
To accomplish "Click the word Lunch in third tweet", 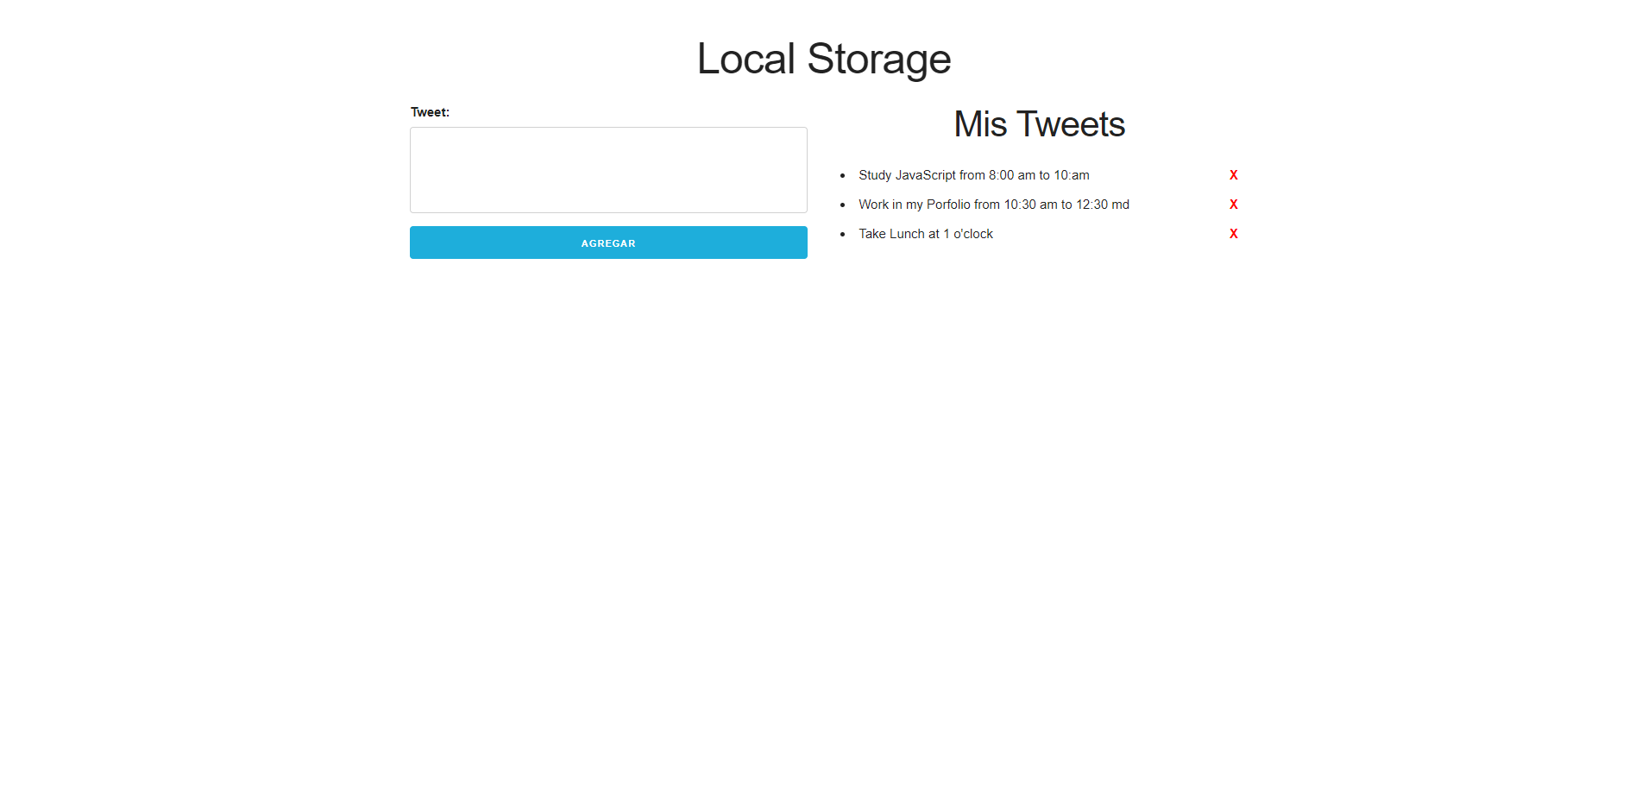I will tap(907, 234).
